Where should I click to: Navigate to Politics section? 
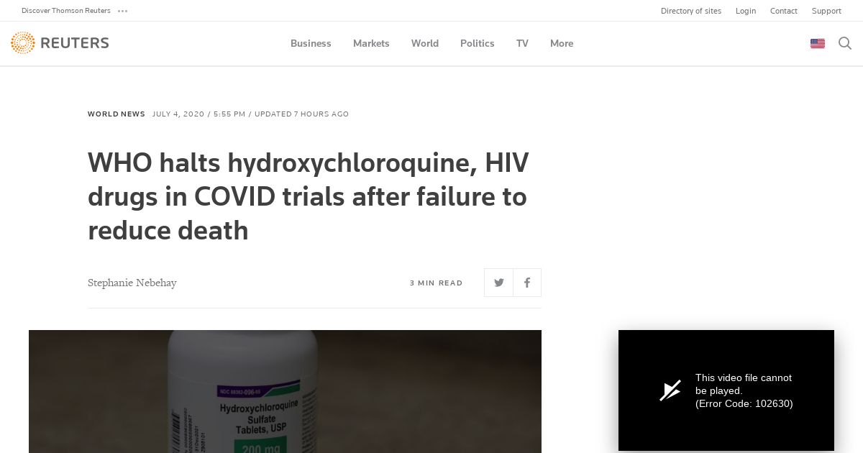point(478,43)
